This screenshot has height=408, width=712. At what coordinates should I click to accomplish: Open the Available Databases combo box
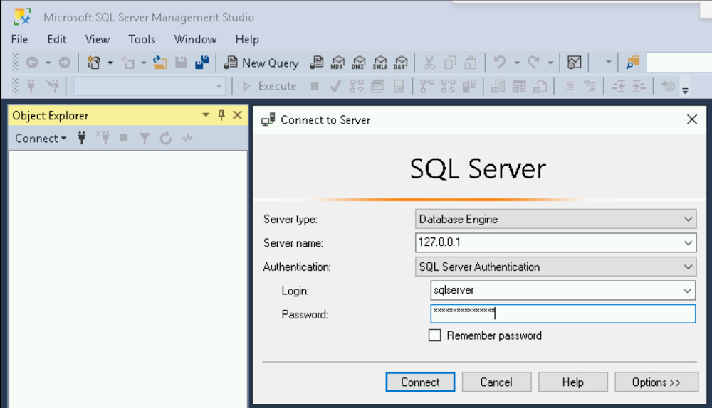point(149,86)
